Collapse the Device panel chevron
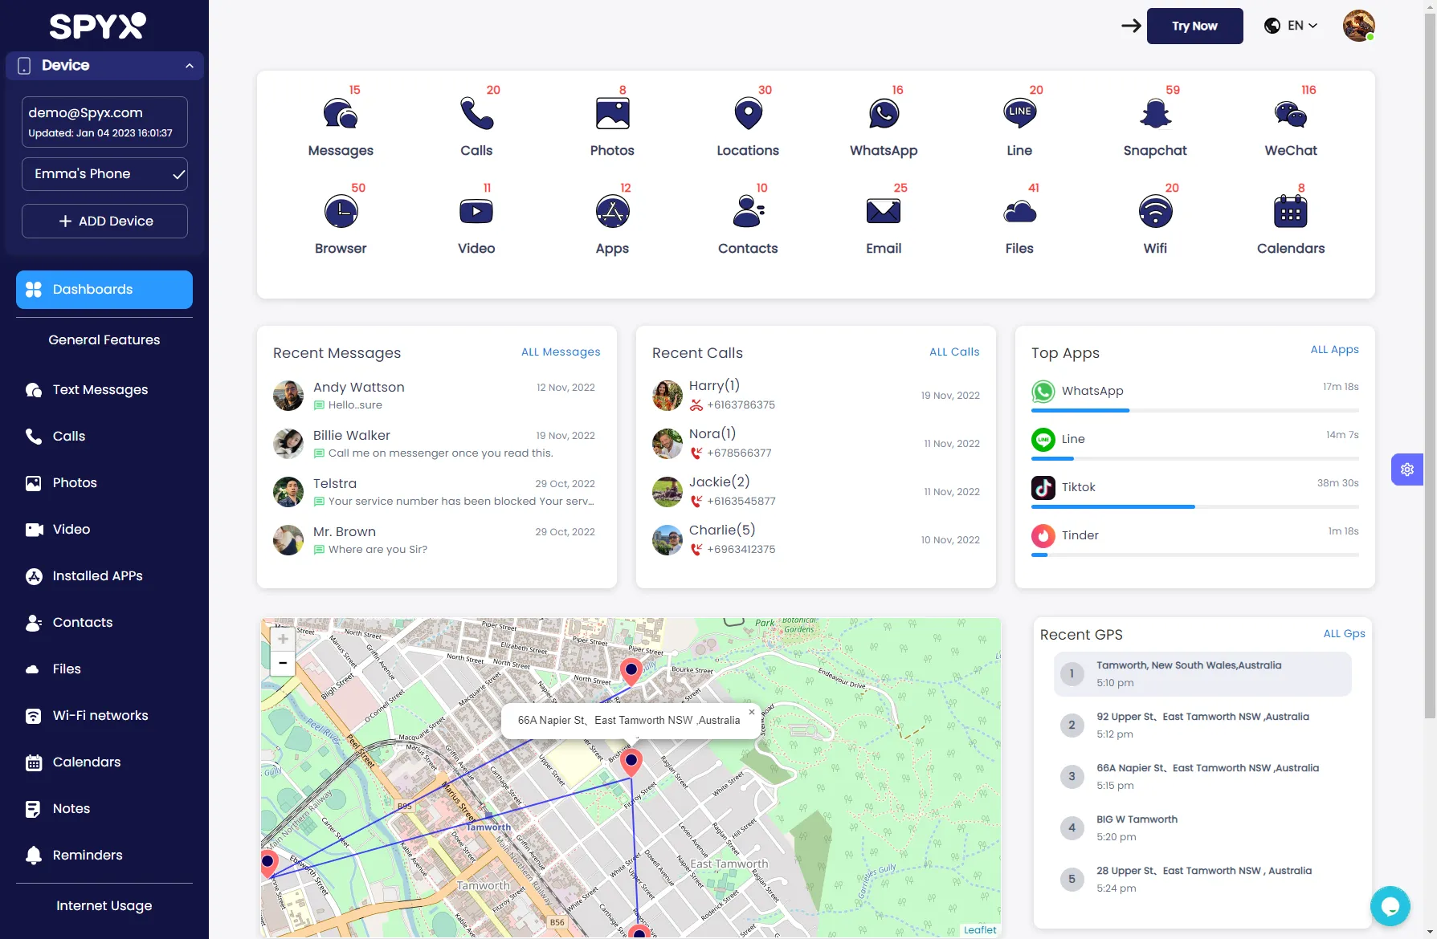This screenshot has height=939, width=1437. click(190, 65)
